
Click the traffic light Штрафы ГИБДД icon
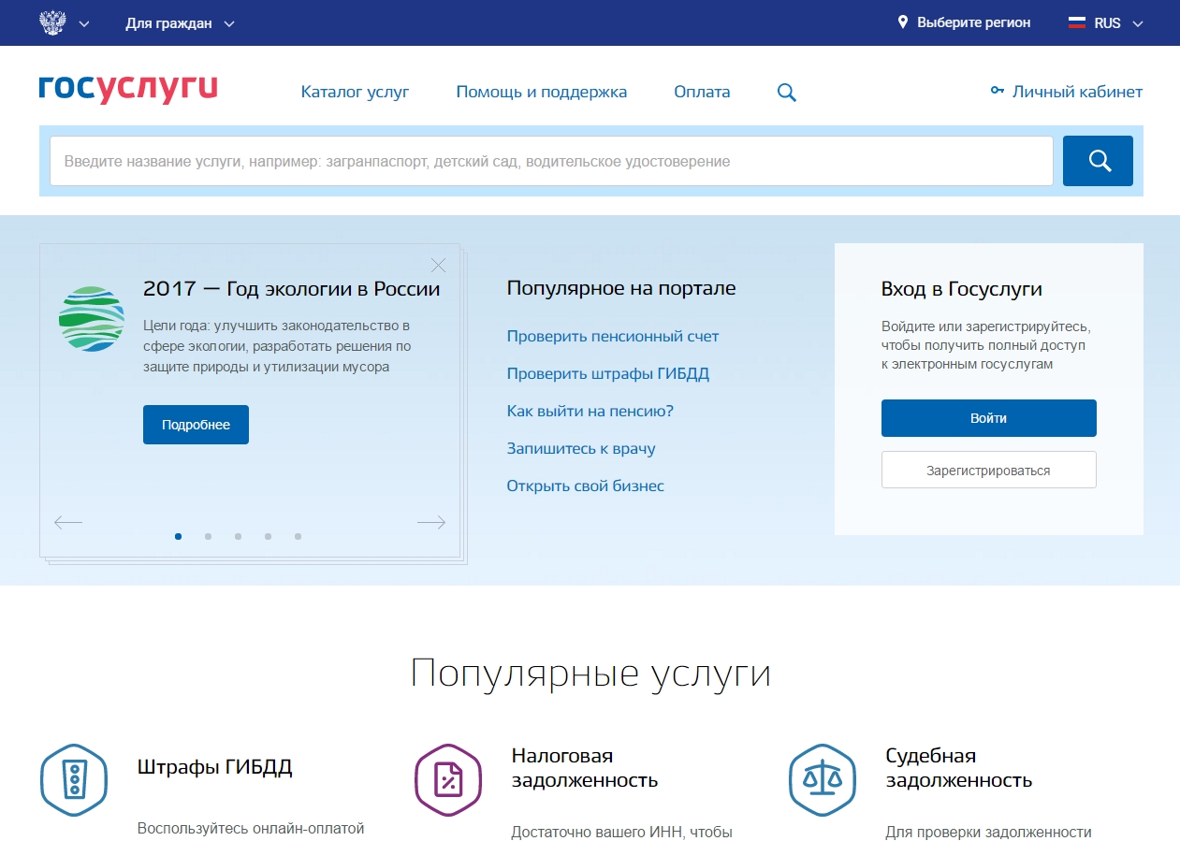click(74, 779)
